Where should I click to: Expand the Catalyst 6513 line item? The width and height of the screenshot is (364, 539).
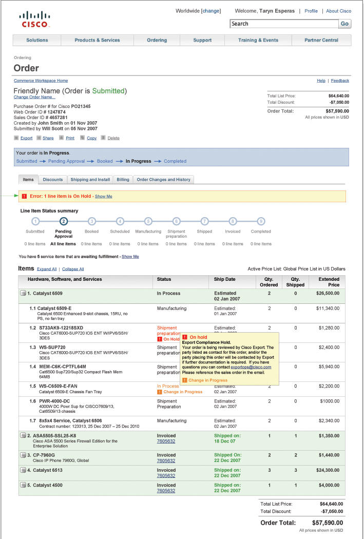click(23, 470)
